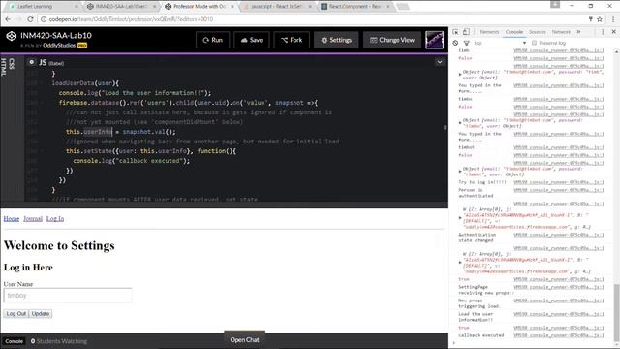Select the inspect element tool in DevTools
This screenshot has height=349, width=620.
(455, 32)
